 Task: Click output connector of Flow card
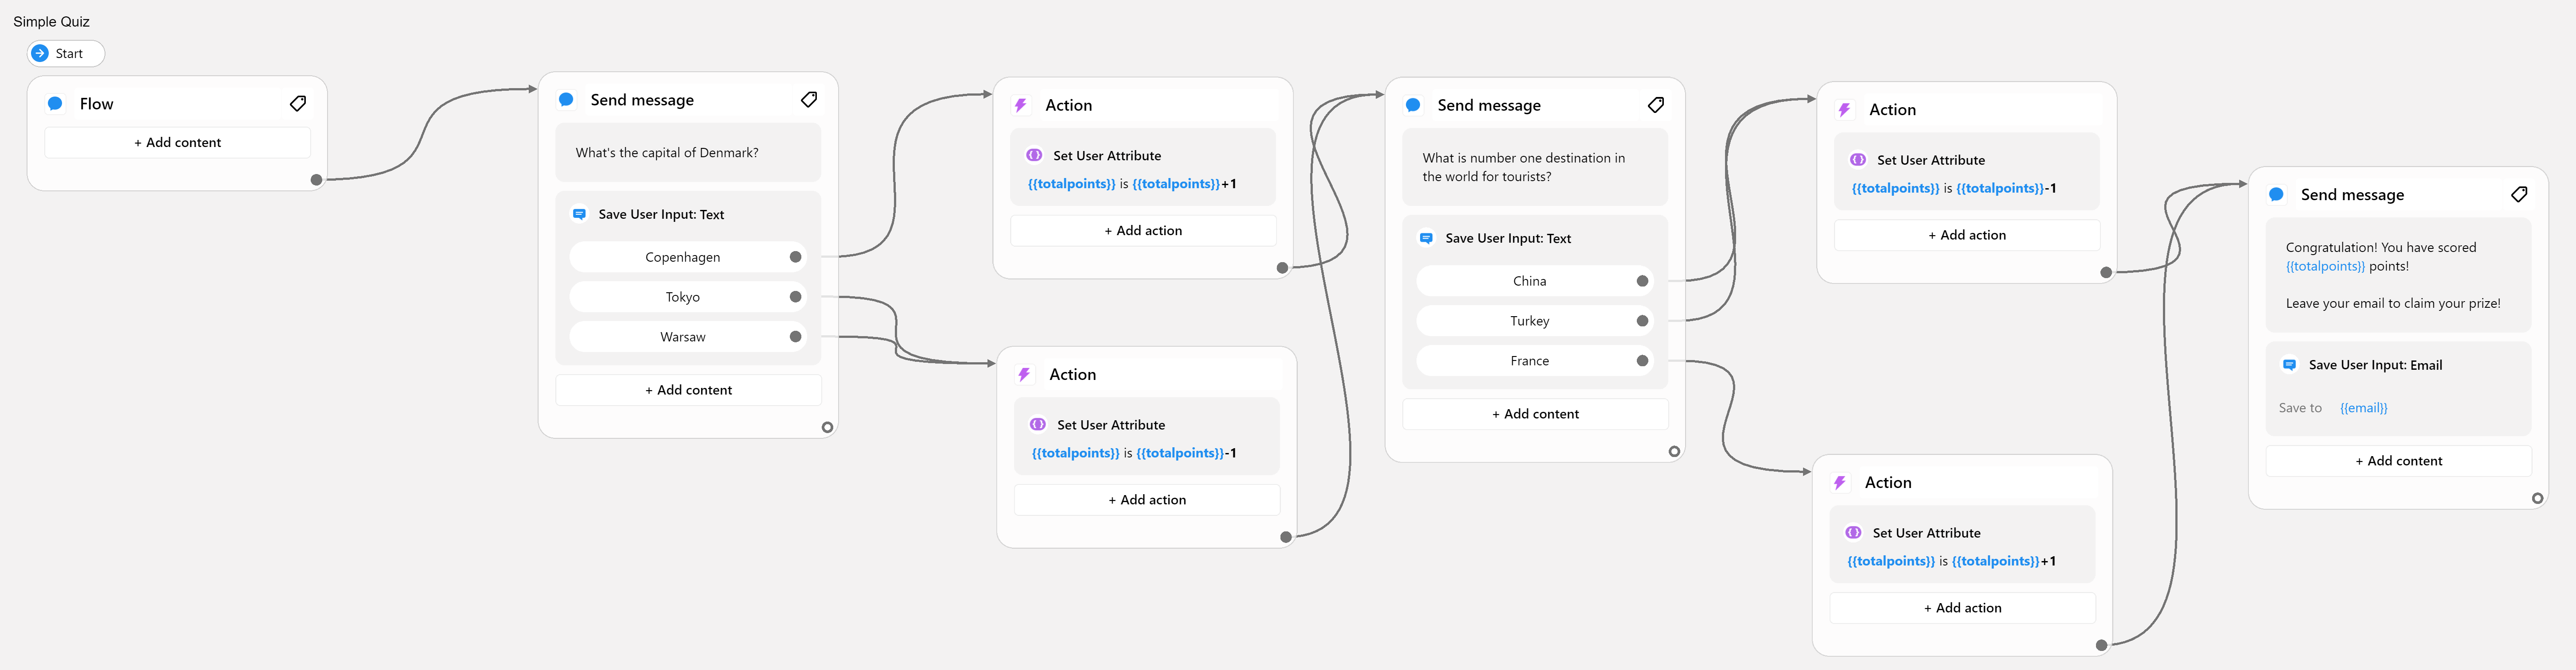pos(317,181)
